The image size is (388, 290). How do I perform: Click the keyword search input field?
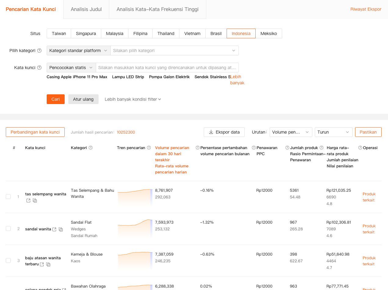[x=167, y=68]
